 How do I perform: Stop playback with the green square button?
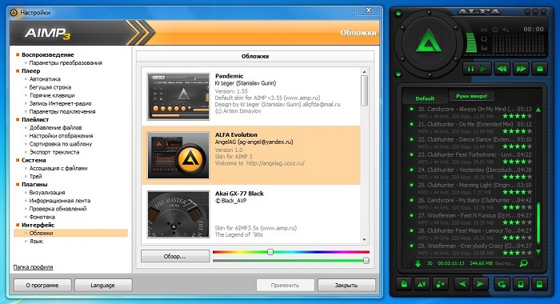tap(540, 68)
